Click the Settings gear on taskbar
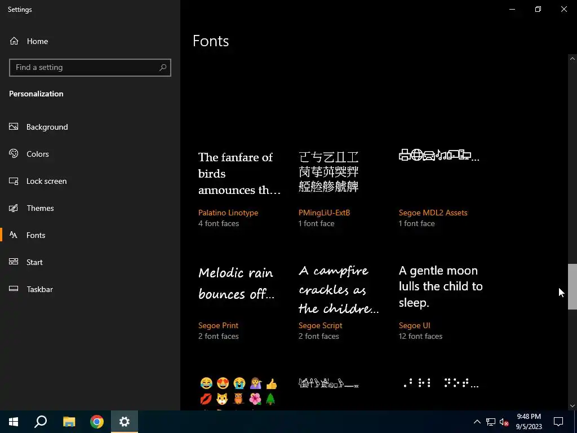 125,422
